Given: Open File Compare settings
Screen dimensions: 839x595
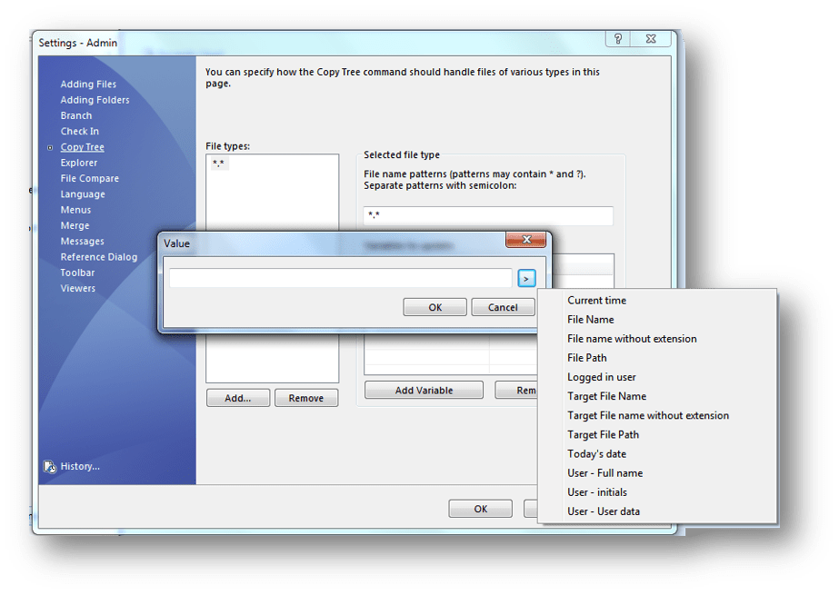Looking at the screenshot, I should coord(89,178).
